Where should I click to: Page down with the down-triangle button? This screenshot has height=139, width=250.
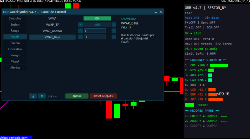point(42,96)
